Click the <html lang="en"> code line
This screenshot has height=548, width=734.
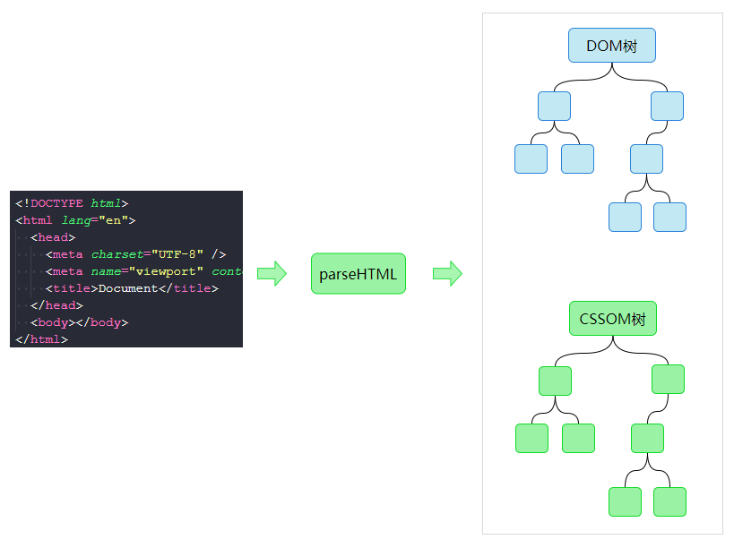[75, 220]
